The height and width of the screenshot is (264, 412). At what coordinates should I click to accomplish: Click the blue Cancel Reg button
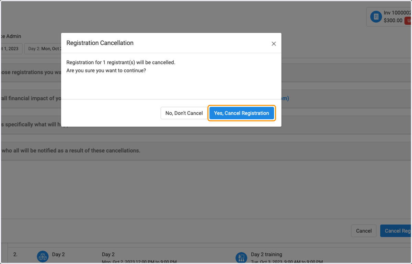coord(396,231)
